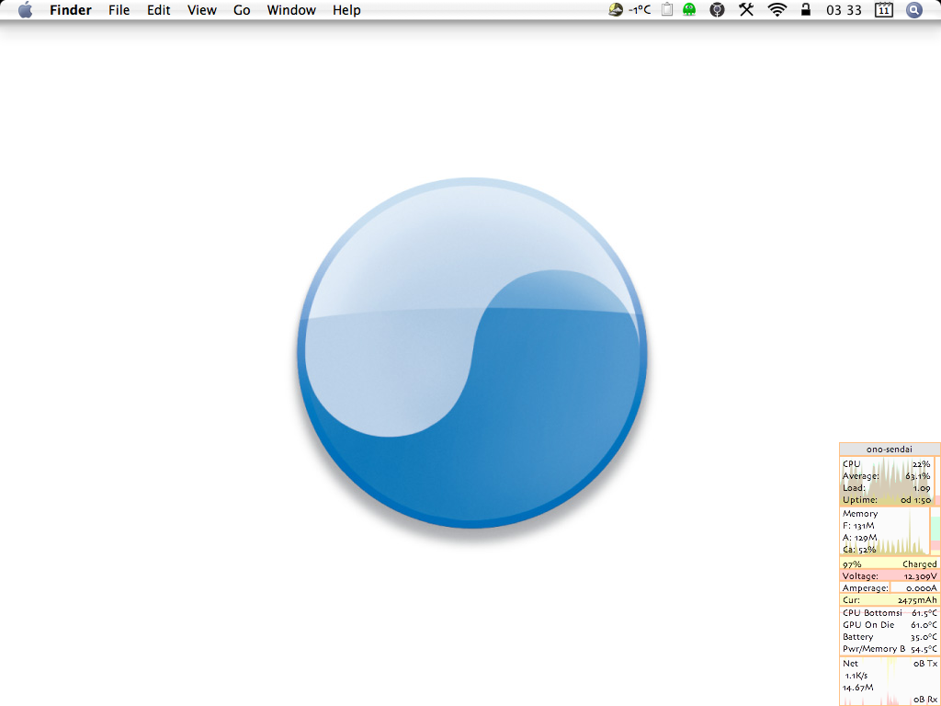The width and height of the screenshot is (941, 706).
Task: Click the Net 0B Tx row
Action: click(890, 664)
